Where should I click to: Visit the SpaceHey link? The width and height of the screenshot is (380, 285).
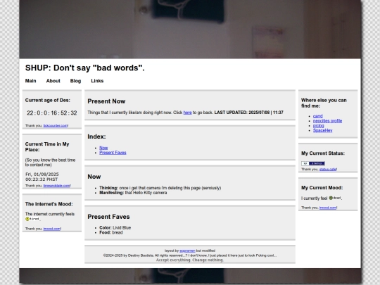322,130
